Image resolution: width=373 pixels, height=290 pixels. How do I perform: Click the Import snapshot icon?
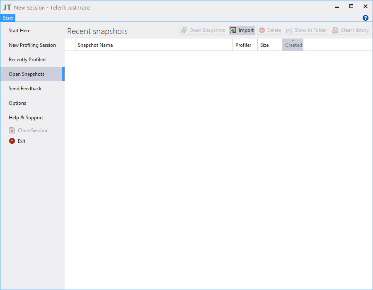pyautogui.click(x=233, y=30)
